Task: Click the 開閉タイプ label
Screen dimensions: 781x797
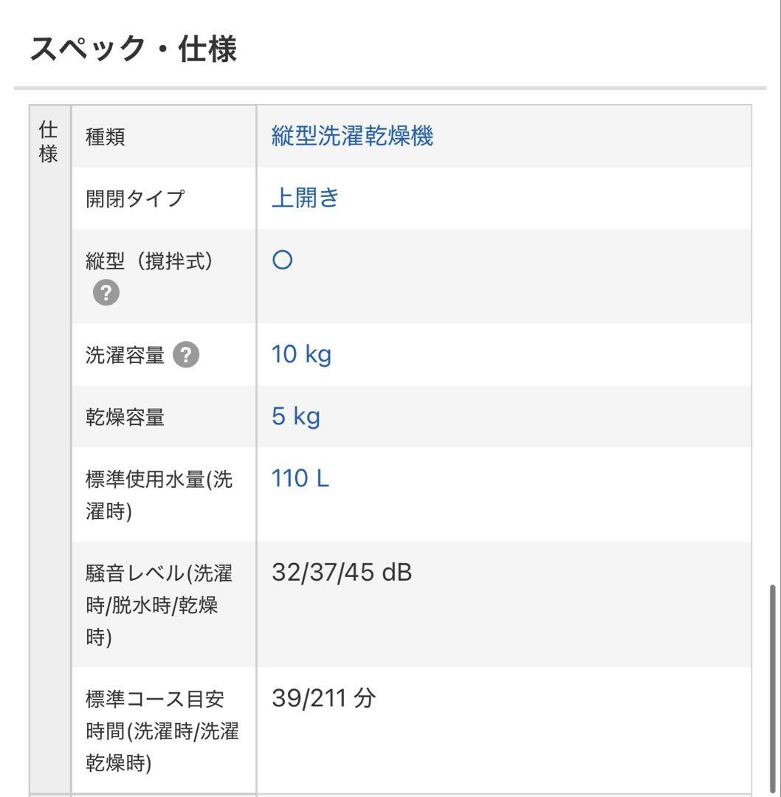Action: pos(135,199)
